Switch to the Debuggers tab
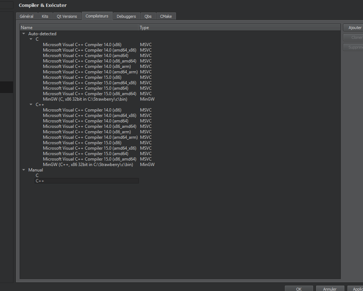 pyautogui.click(x=127, y=16)
